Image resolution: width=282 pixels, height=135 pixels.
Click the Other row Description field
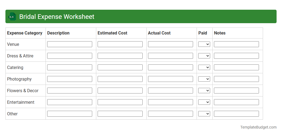[70, 114]
